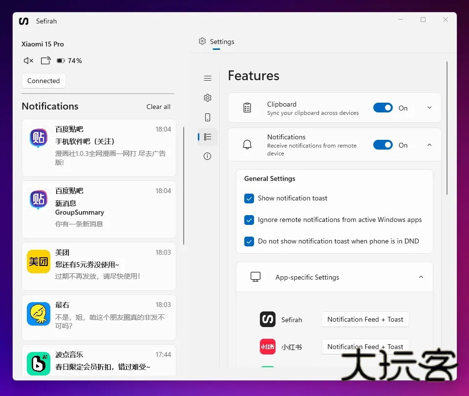Open Sefirah notification mode dropdown

365,319
